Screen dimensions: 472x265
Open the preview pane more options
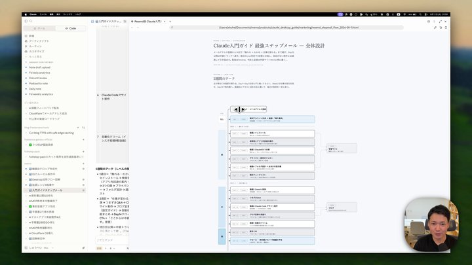pos(434,22)
